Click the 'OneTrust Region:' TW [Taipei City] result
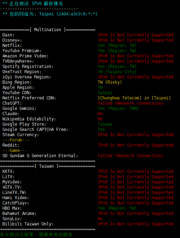The height and width of the screenshot is (238, 180). coord(117,72)
